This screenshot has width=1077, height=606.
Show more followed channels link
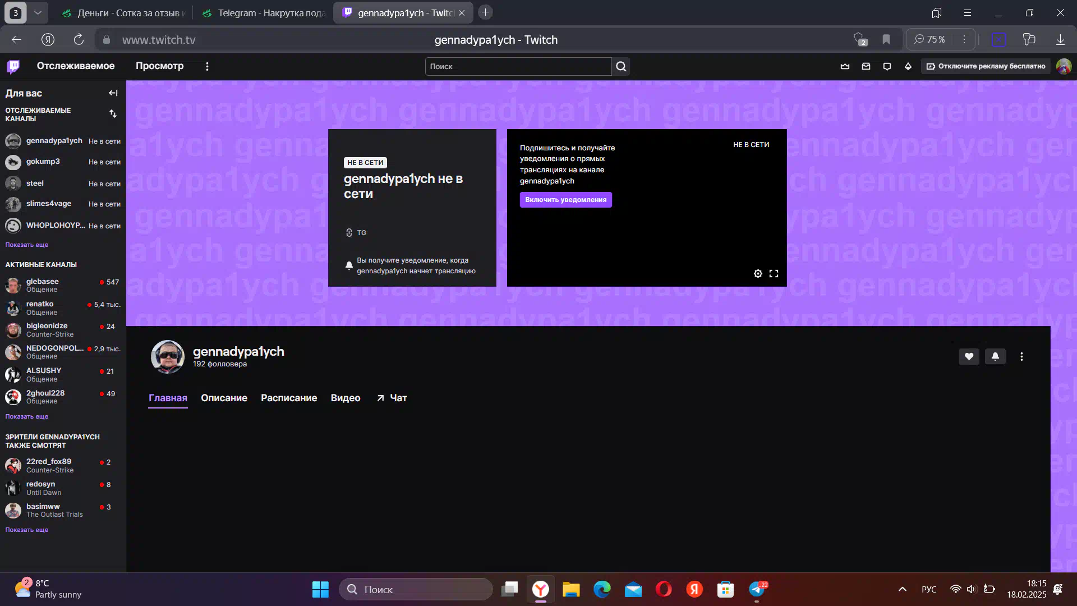(x=27, y=245)
